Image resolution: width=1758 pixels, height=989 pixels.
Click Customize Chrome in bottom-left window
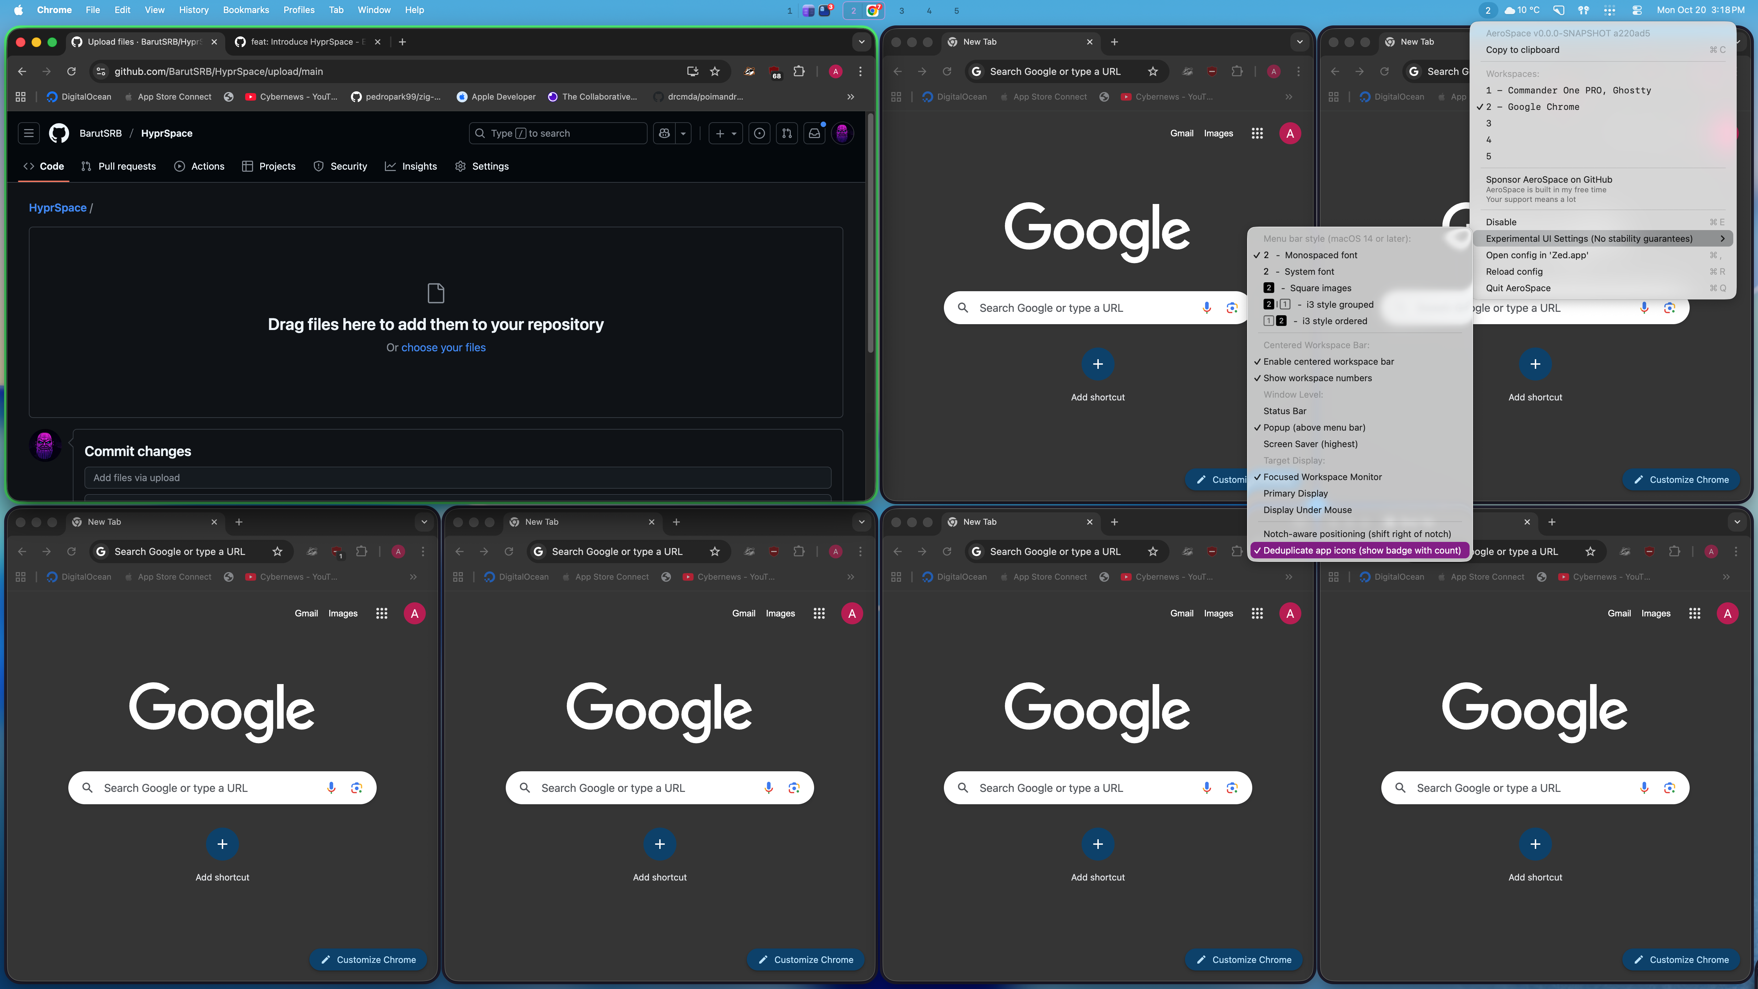click(x=368, y=960)
